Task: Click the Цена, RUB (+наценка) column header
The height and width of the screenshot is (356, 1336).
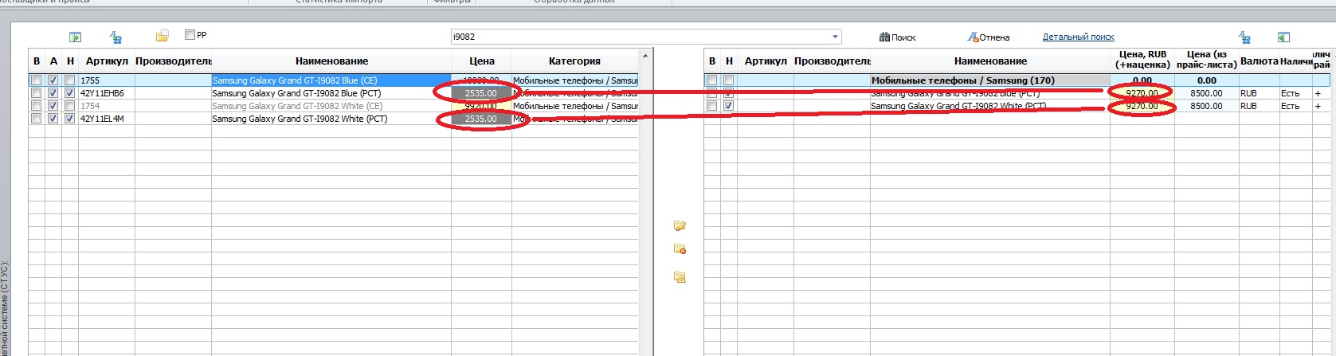Action: [x=1142, y=60]
